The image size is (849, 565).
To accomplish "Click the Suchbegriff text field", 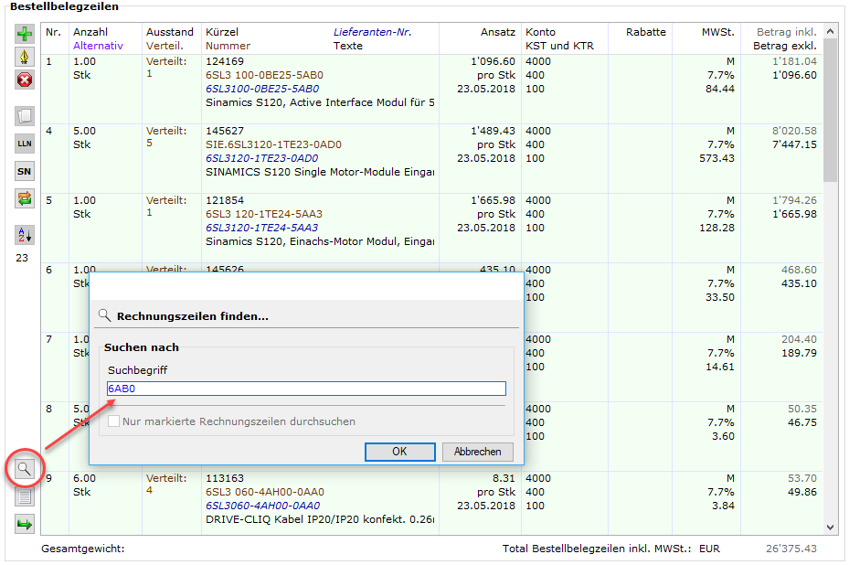I will coord(306,389).
